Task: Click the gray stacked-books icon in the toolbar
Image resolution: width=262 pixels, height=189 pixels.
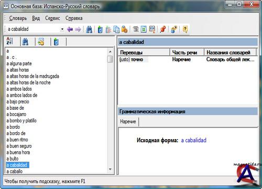Action: coord(136,29)
